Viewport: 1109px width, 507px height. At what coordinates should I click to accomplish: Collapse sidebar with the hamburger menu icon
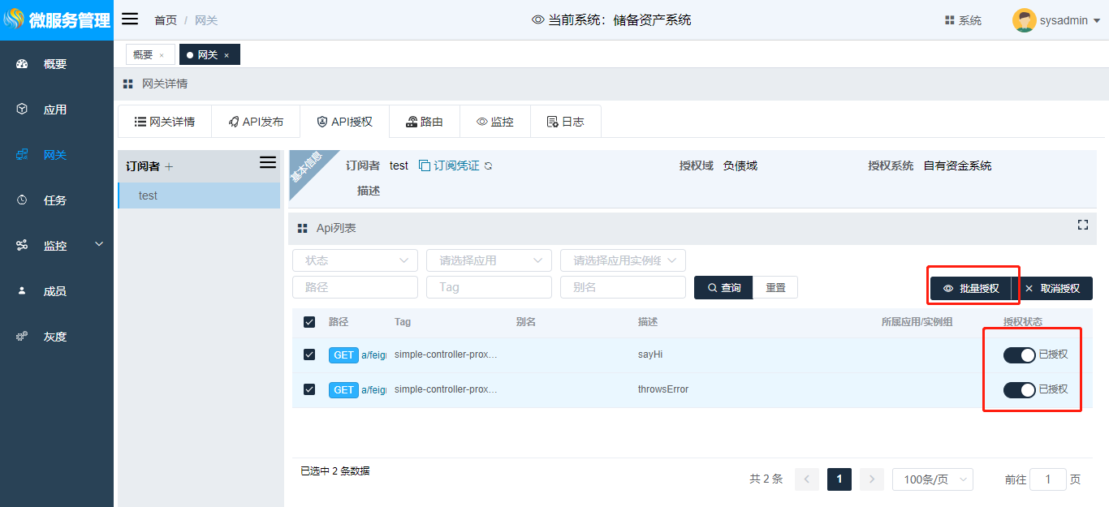tap(130, 19)
